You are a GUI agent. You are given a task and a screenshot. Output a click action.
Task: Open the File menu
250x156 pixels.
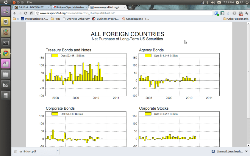click(x=29, y=2)
